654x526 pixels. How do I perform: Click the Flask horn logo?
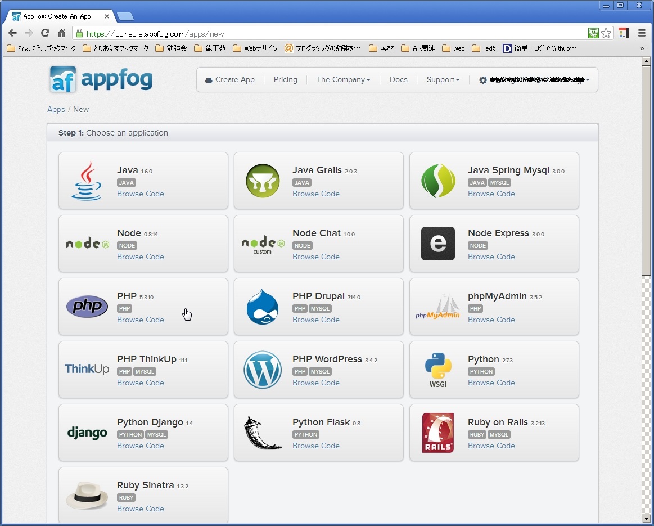263,433
